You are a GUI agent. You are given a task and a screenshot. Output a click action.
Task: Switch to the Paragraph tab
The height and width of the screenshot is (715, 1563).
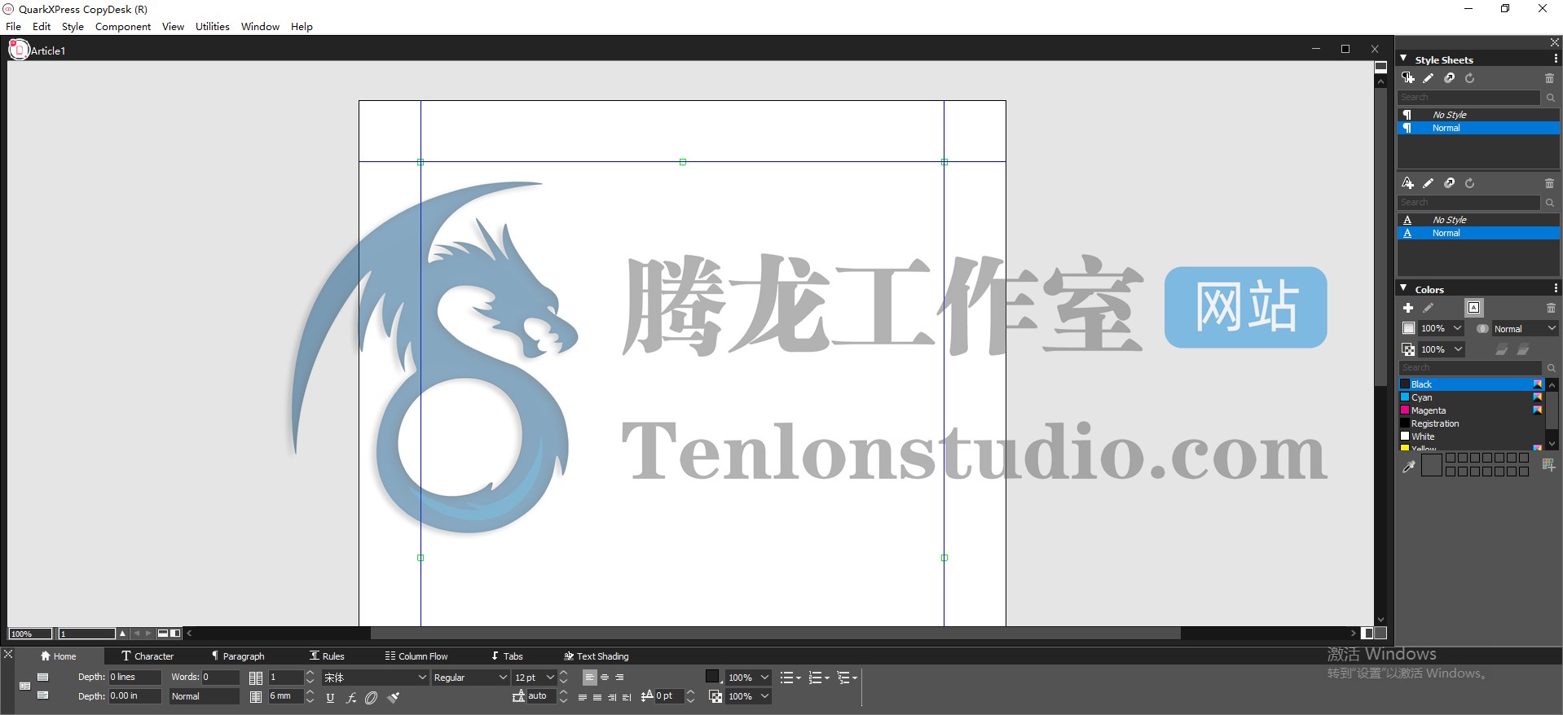point(237,656)
